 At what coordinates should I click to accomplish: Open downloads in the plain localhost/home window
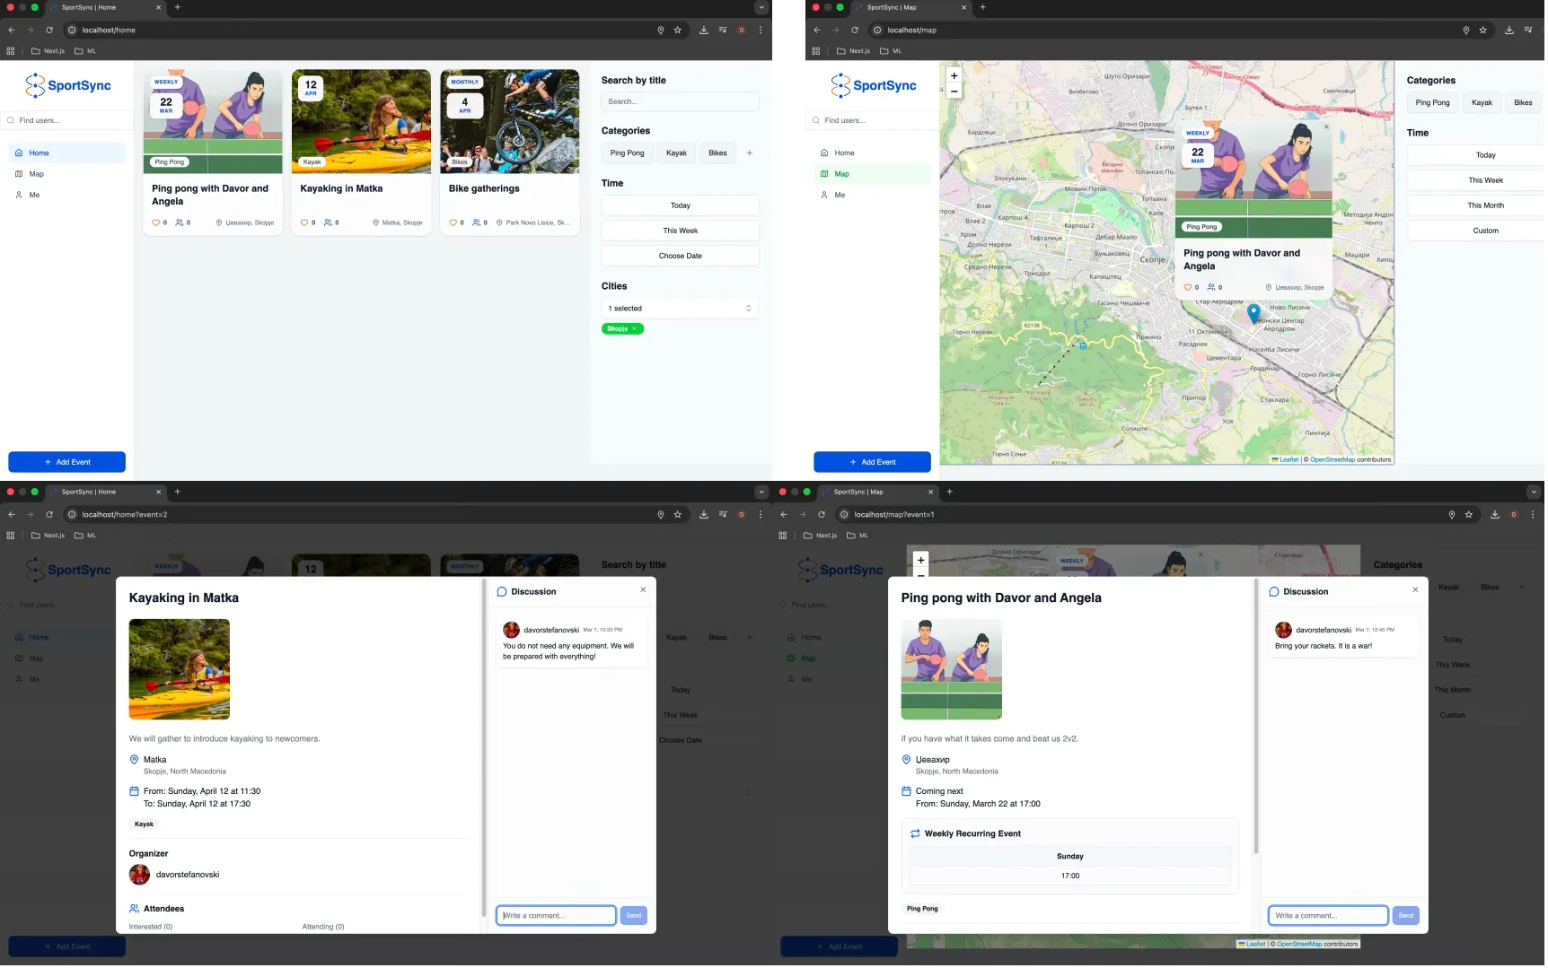pyautogui.click(x=704, y=31)
